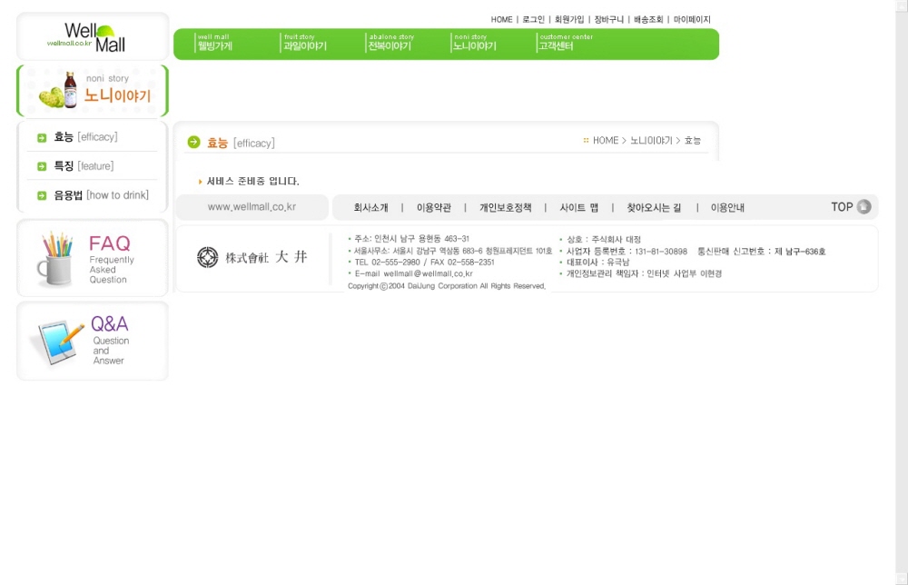Click the noni story banner image
Image resolution: width=908 pixels, height=585 pixels.
93,91
